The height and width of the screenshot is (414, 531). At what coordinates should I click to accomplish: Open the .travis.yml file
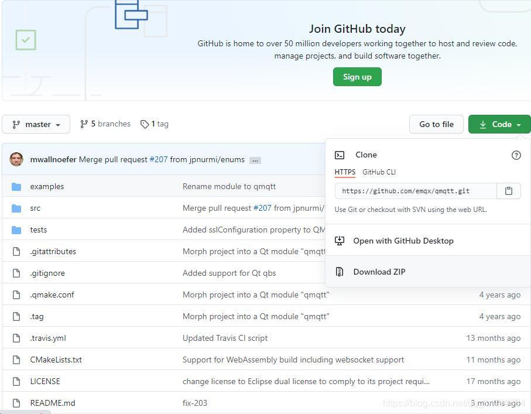48,338
